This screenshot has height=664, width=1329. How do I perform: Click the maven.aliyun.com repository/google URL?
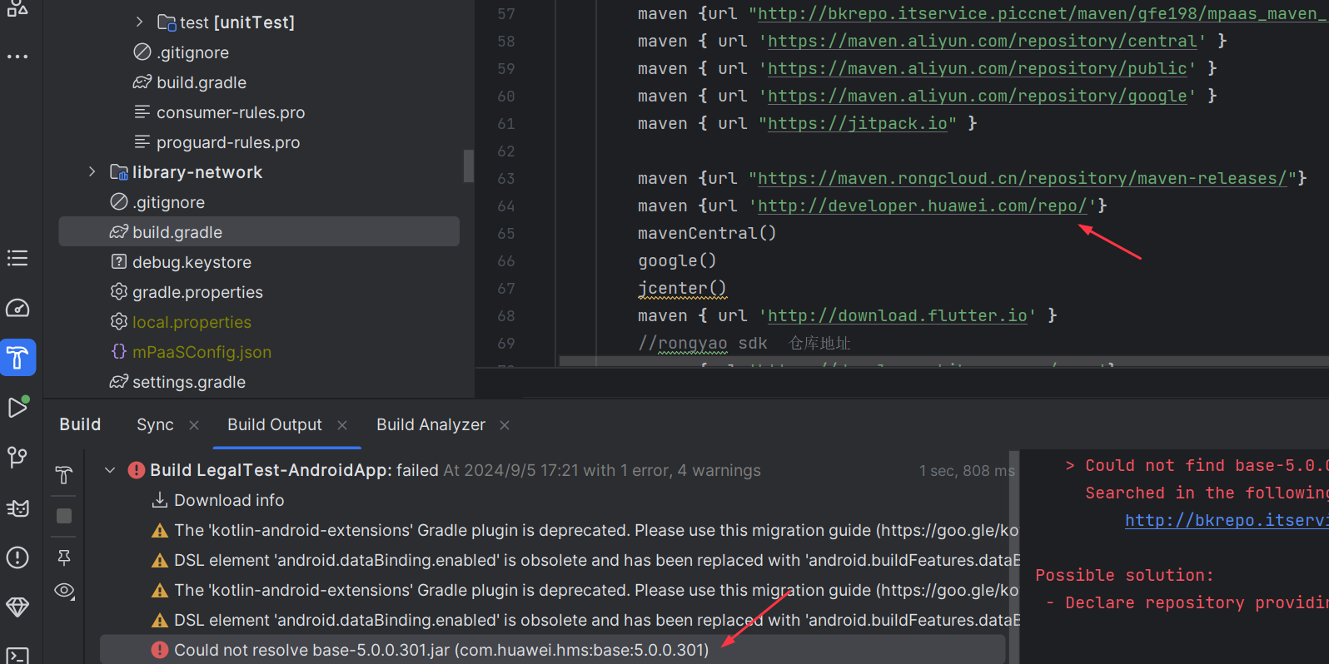978,96
